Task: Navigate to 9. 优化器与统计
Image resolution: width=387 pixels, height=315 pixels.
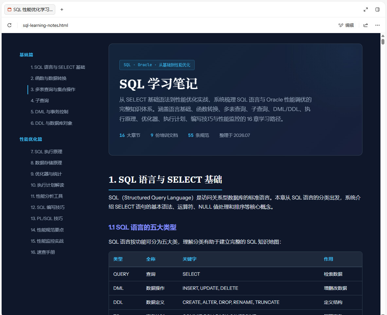Action: 46,174
